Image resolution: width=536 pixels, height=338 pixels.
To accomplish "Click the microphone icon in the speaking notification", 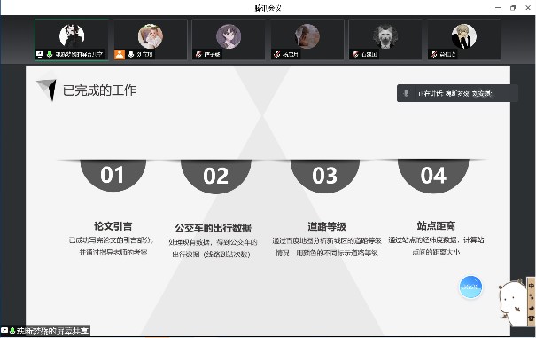I will coord(406,93).
